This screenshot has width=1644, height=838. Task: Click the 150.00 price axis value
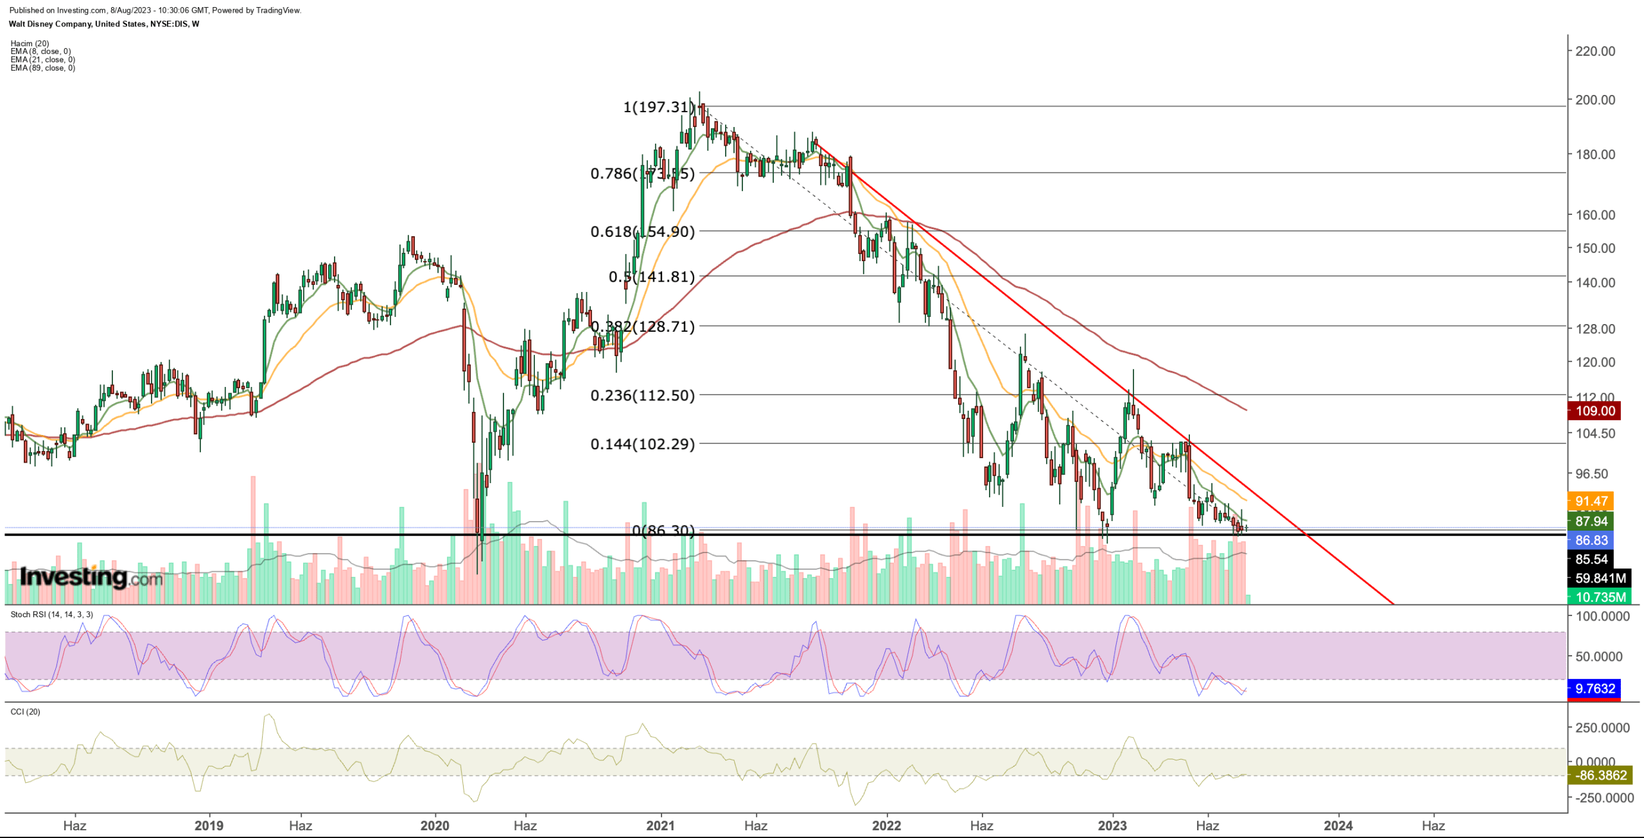point(1595,248)
